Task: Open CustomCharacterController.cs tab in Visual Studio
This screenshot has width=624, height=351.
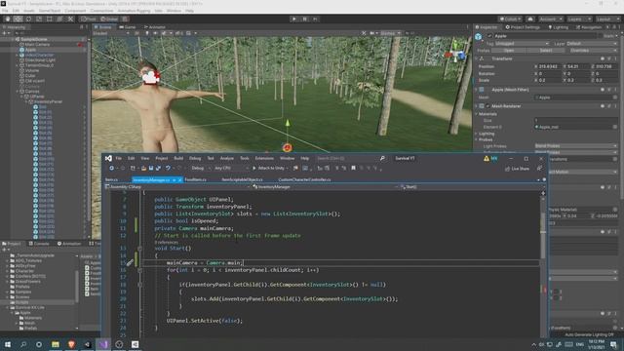Action: click(304, 179)
